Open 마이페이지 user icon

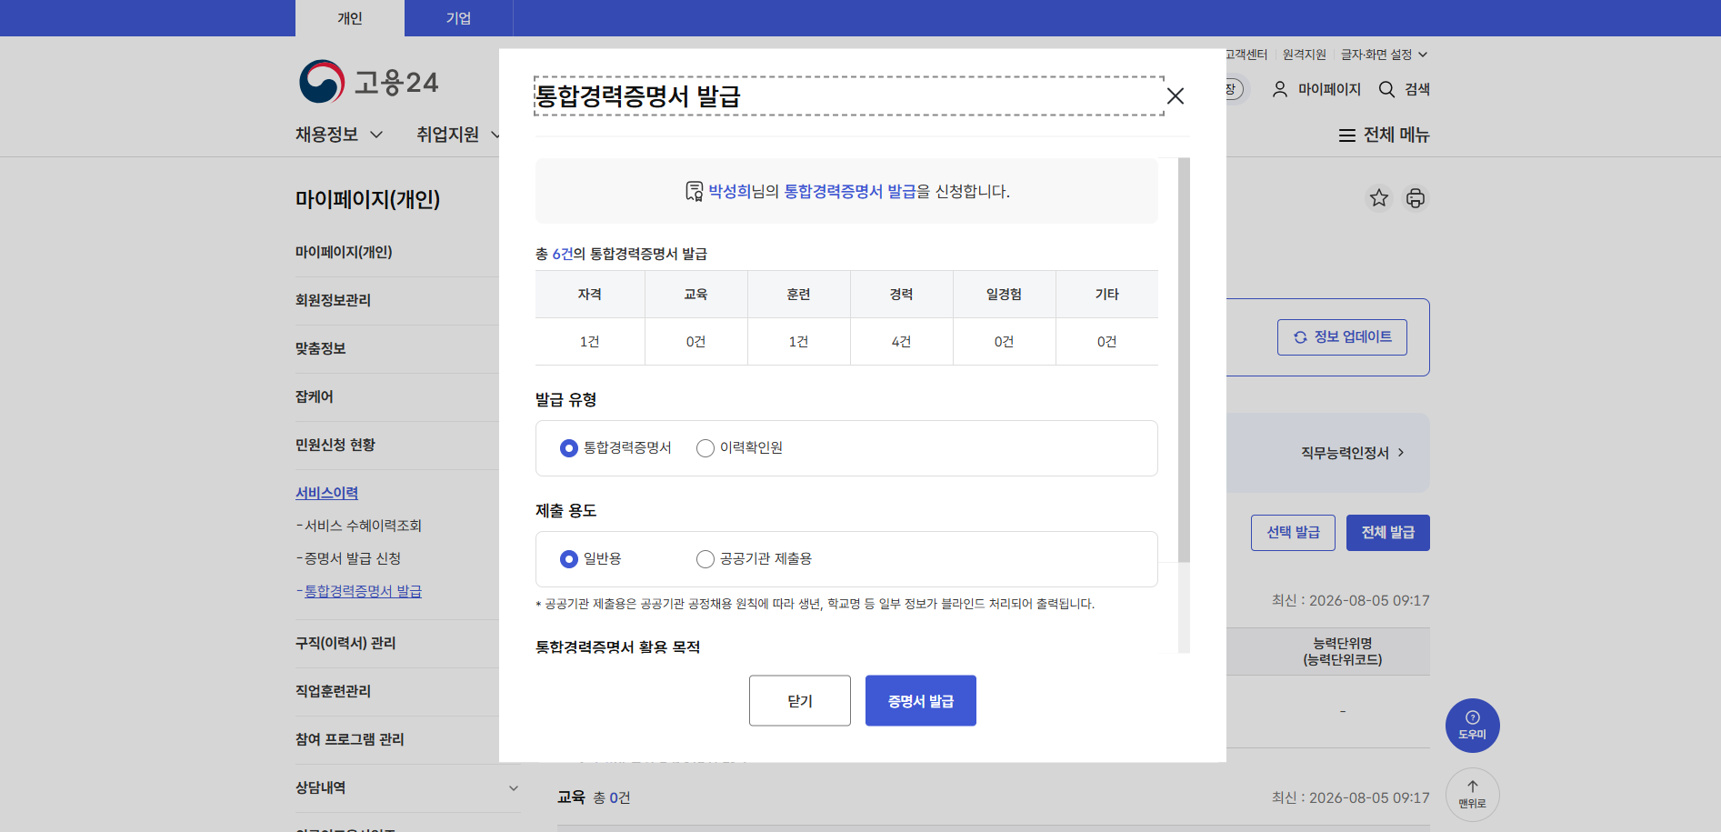coord(1280,89)
